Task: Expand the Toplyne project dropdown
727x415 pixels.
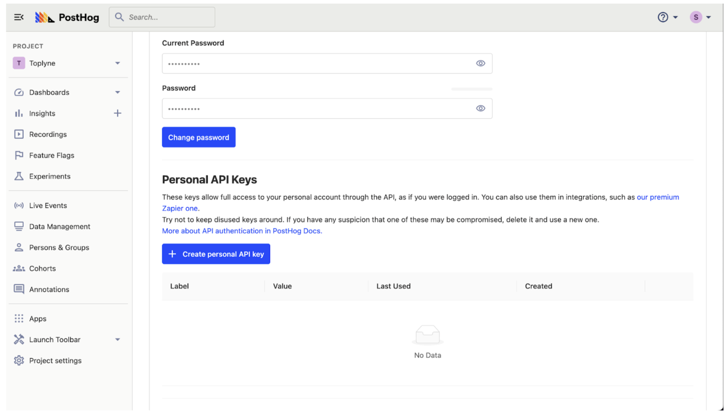Action: 117,63
